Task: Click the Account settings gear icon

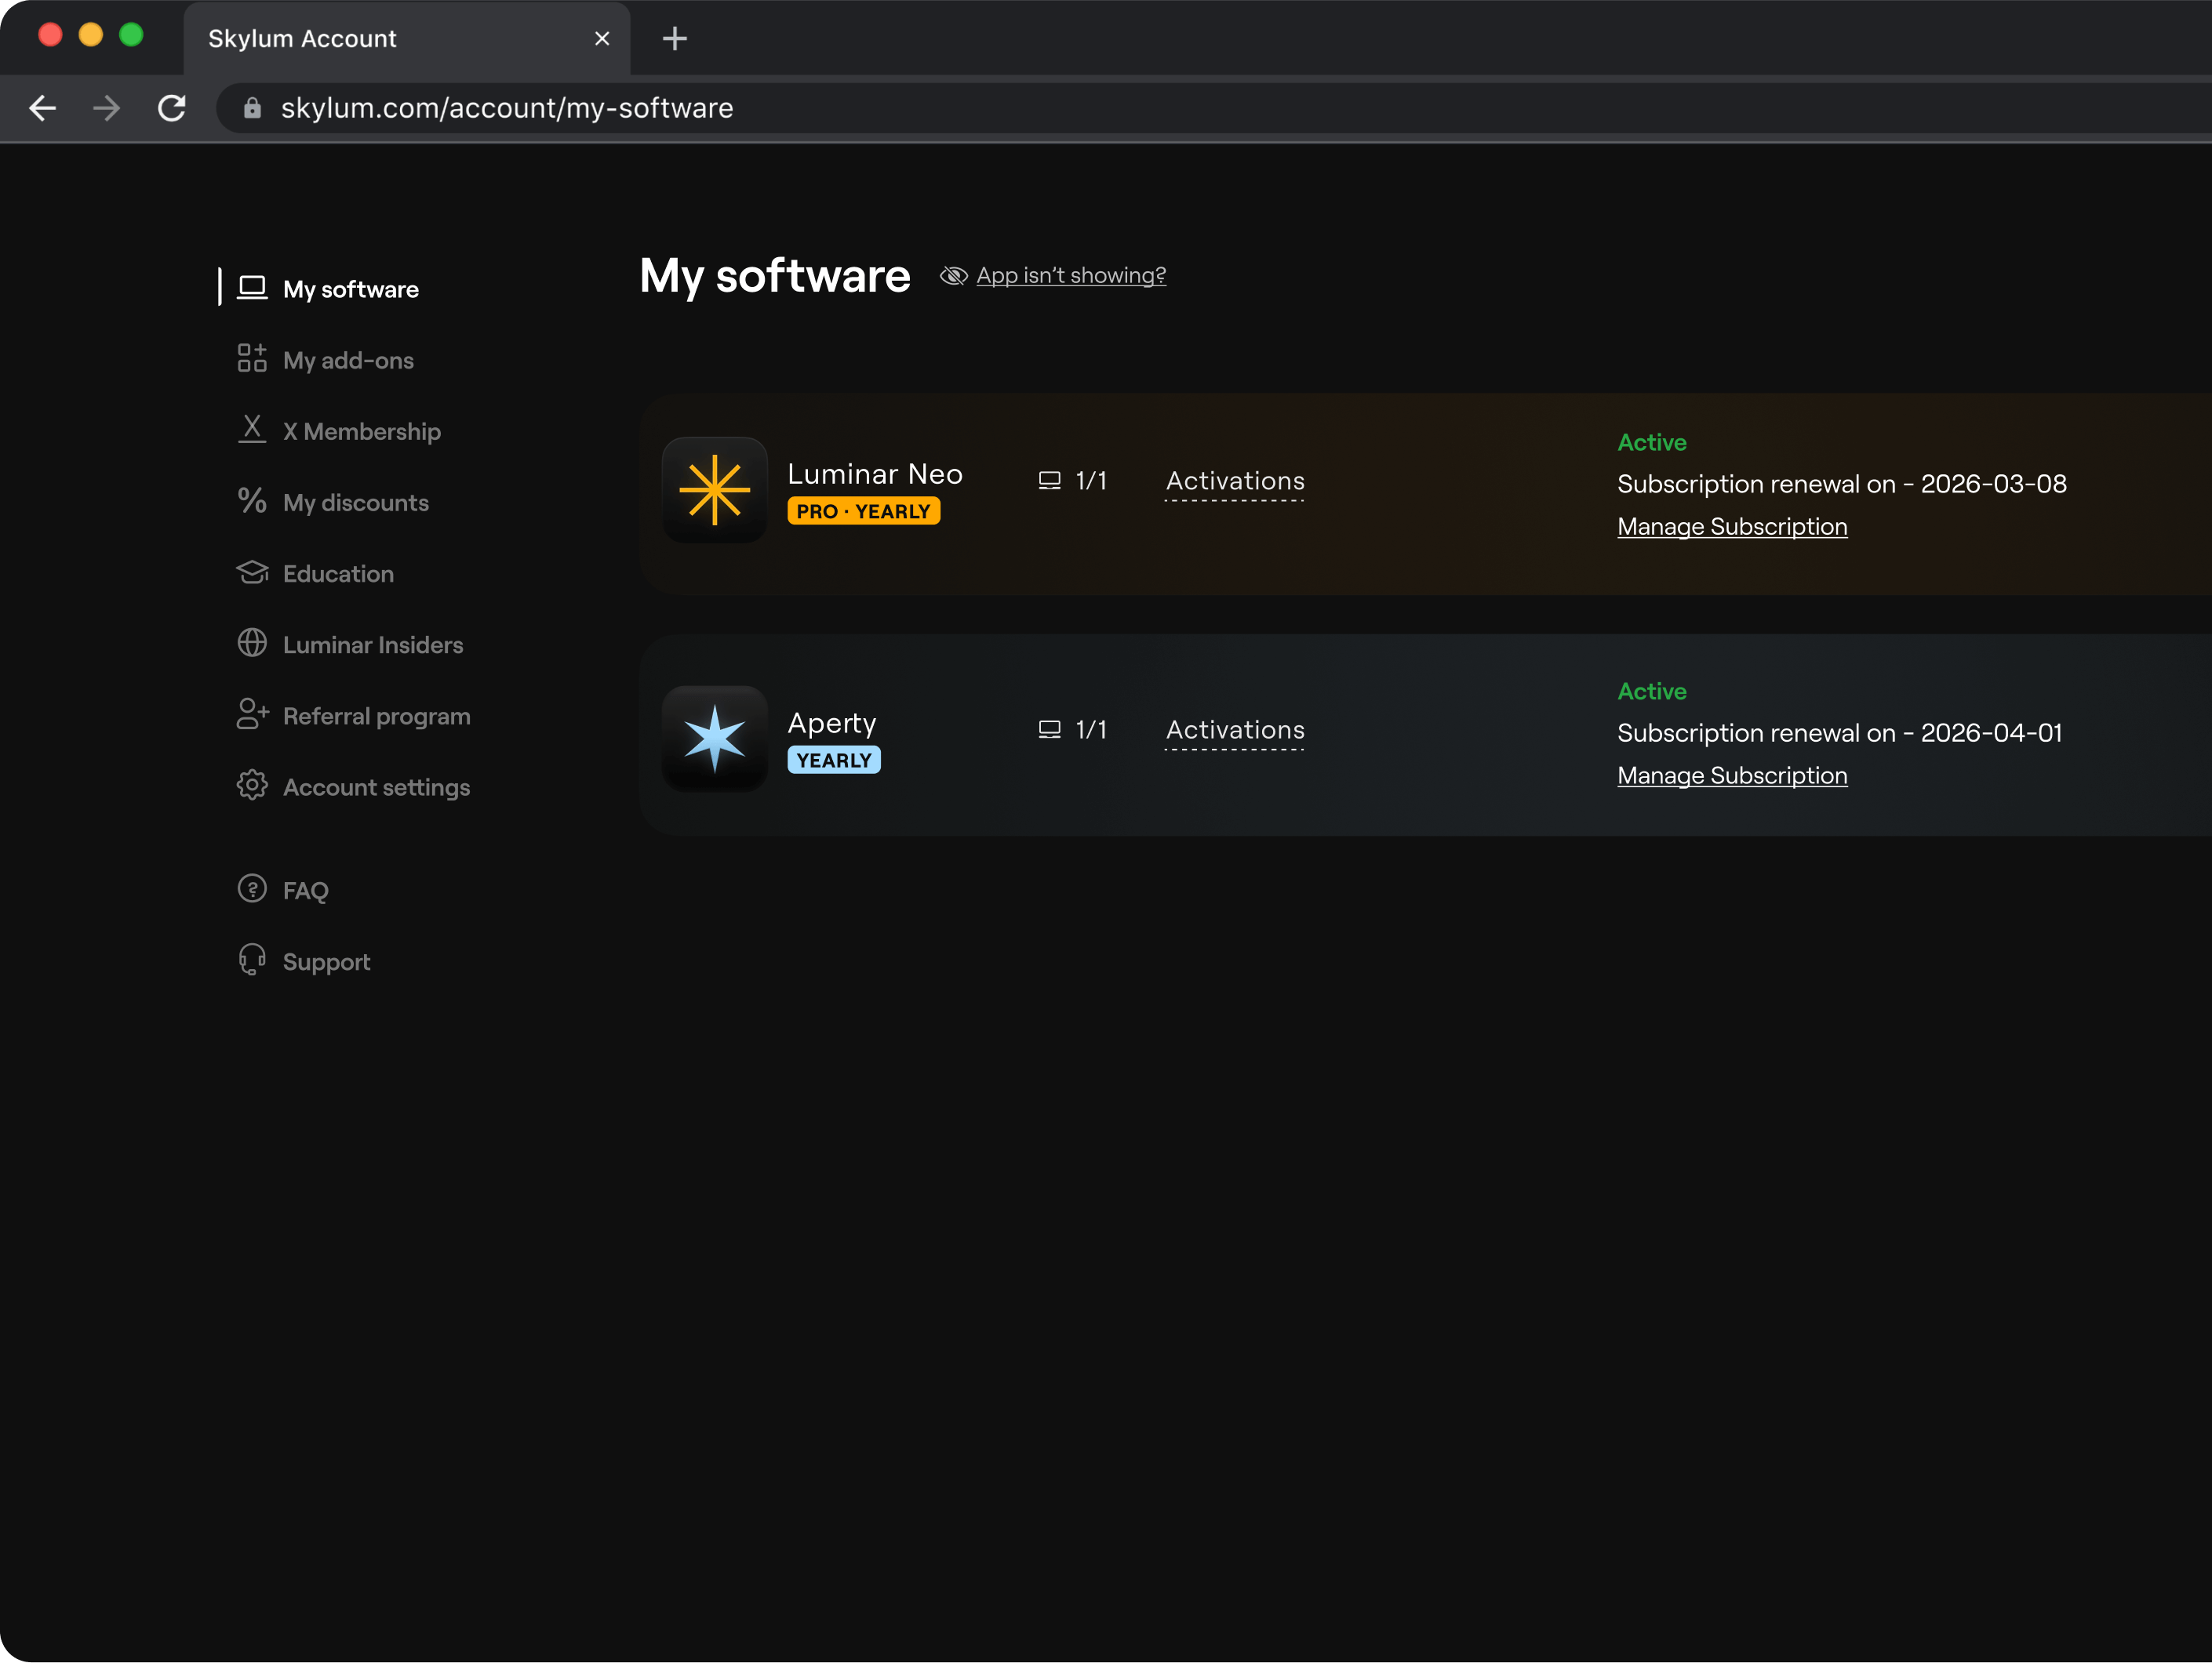Action: pyautogui.click(x=252, y=786)
